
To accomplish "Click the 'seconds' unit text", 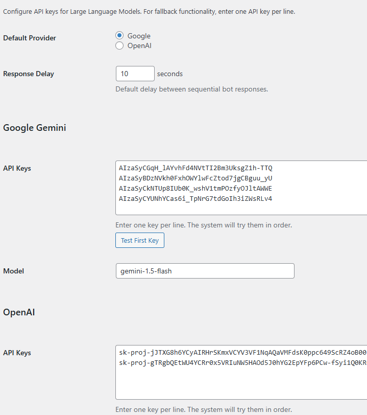I will (x=170, y=74).
